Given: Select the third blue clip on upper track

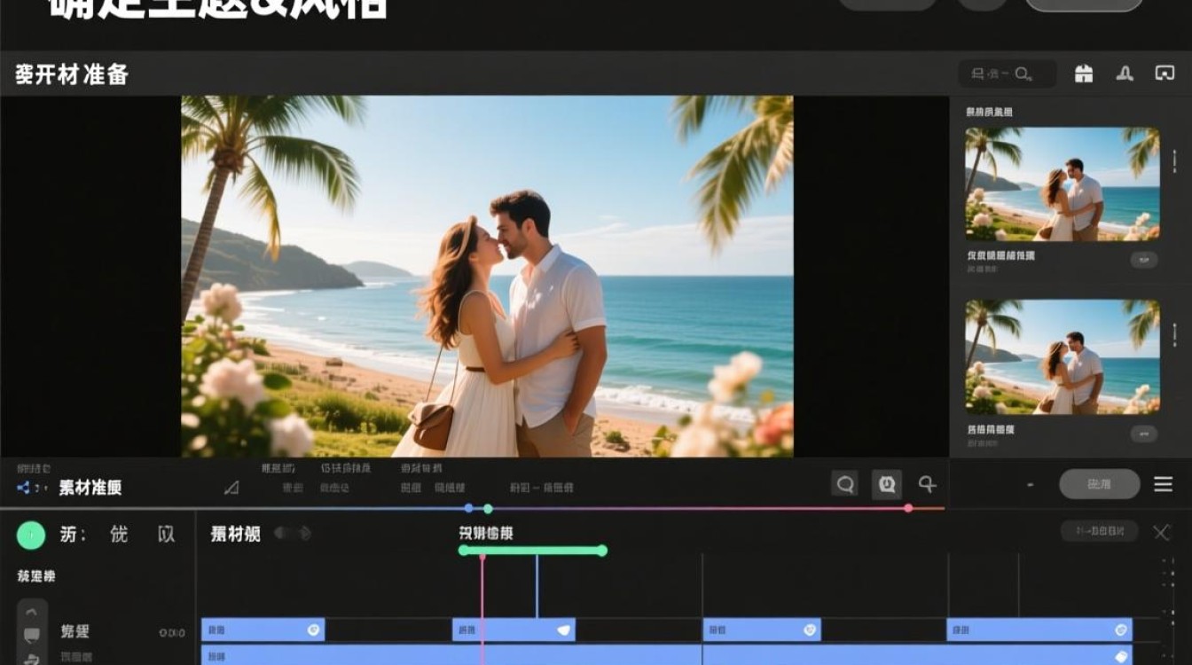Looking at the screenshot, I should 764,630.
